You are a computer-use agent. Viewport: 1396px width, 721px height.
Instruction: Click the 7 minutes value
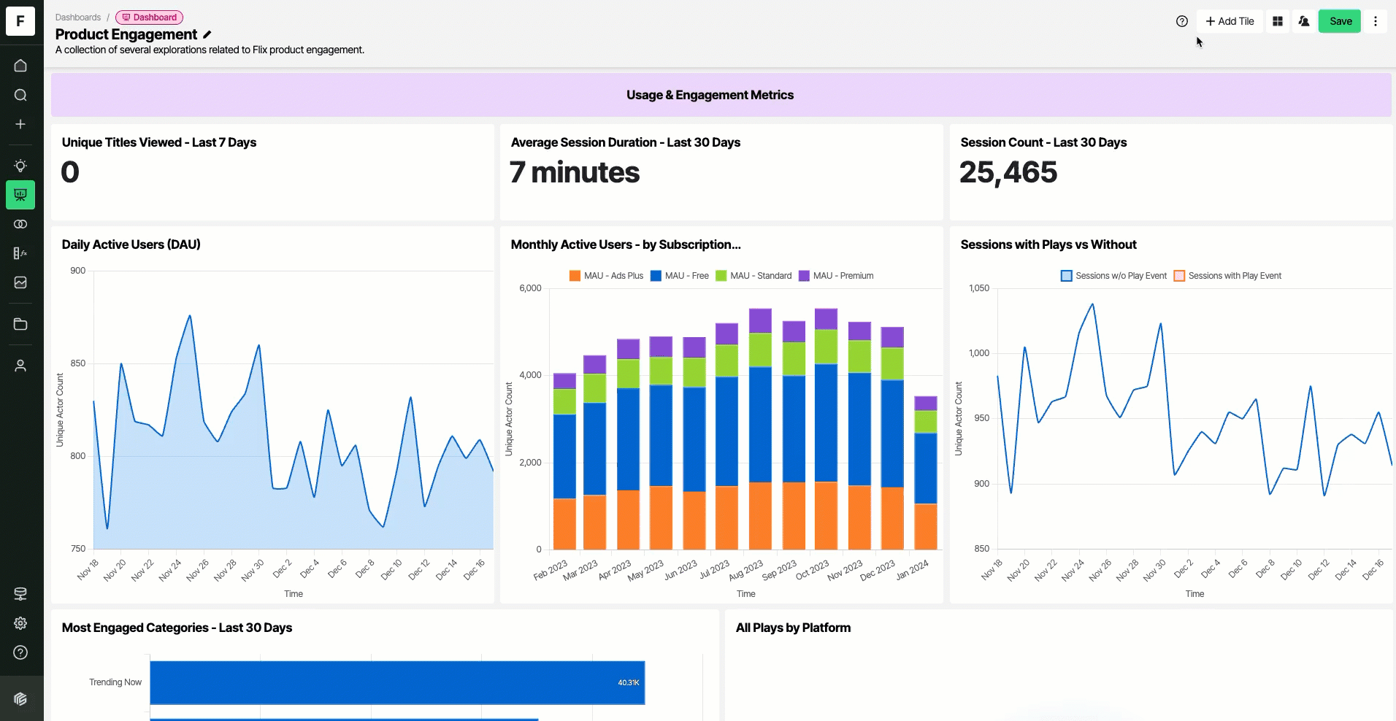coord(575,172)
